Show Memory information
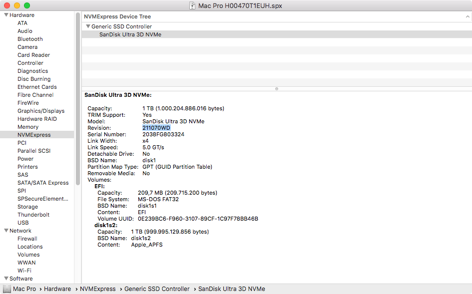This screenshot has width=472, height=294. [x=28, y=127]
